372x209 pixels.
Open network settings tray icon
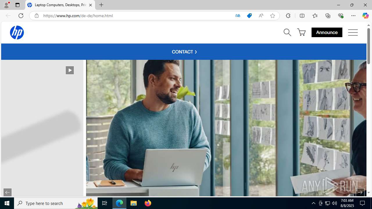[x=328, y=203]
